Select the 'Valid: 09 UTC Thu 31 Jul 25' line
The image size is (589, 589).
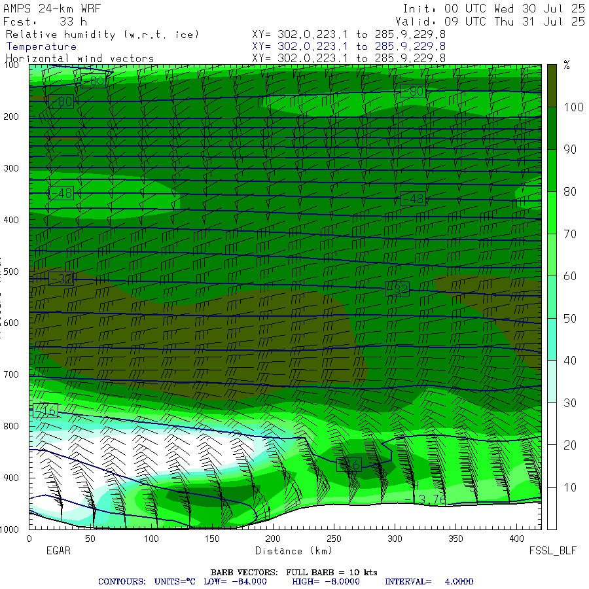pos(490,22)
